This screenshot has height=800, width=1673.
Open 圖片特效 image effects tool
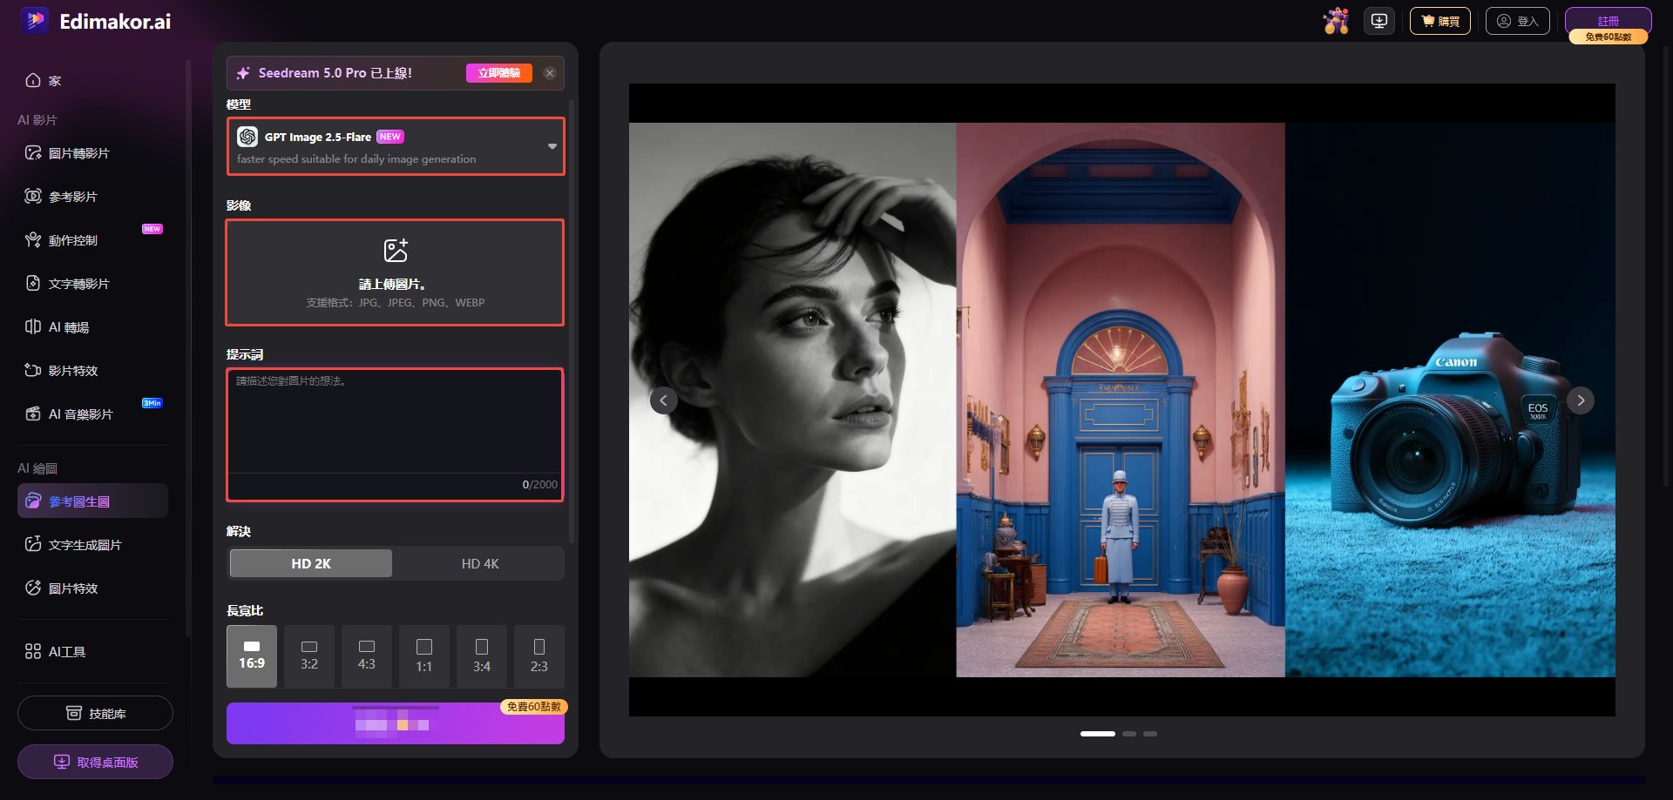(x=61, y=588)
